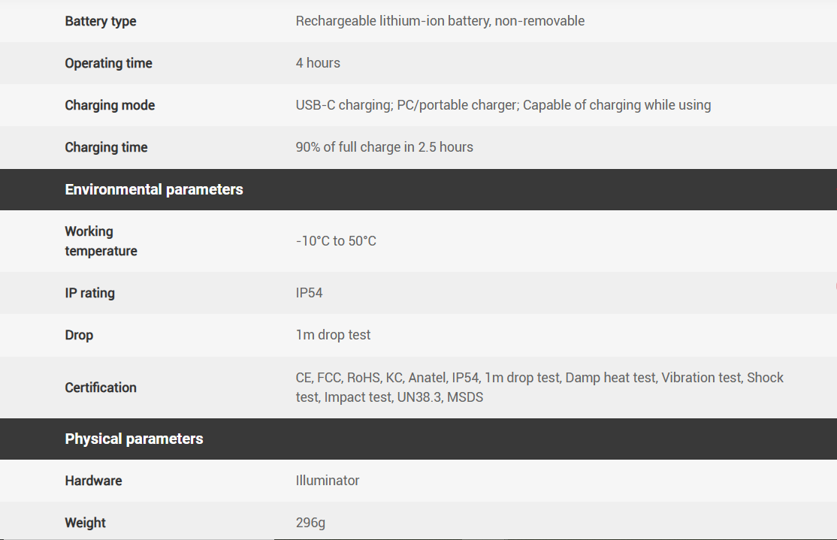Click the Charging mode label
Screen dimensions: 837x540
click(x=110, y=105)
